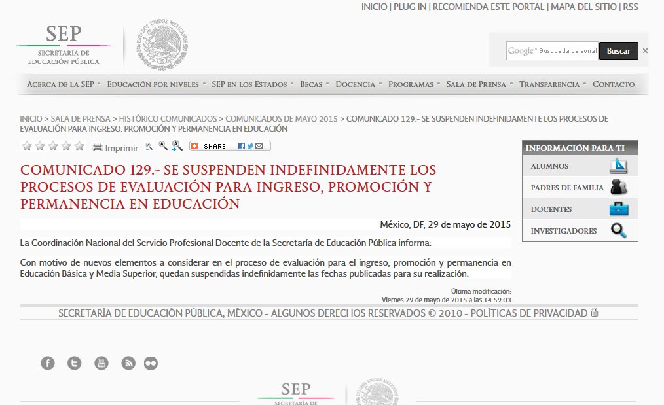Go to Comunicados de Mayo 2015 breadcrumb

tap(282, 119)
